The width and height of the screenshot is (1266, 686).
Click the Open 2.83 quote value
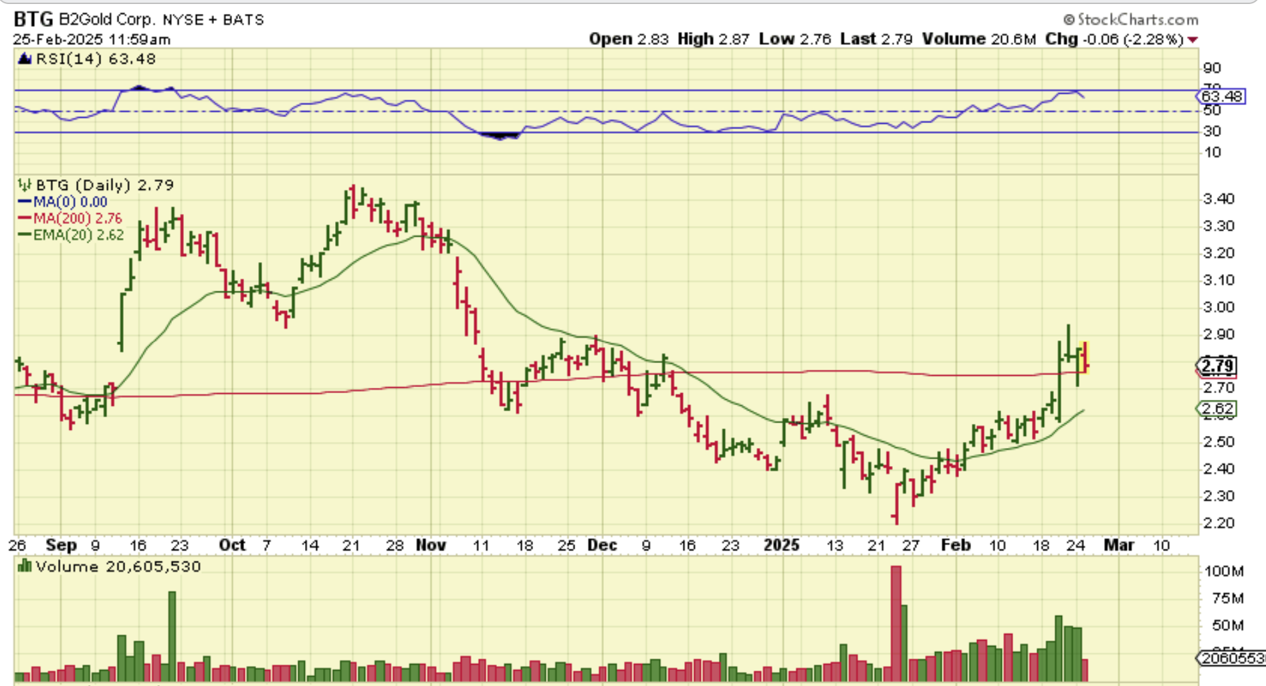coord(629,39)
